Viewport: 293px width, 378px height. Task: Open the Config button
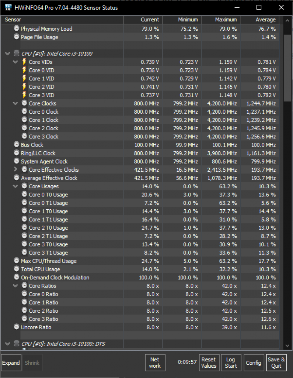coord(254,362)
